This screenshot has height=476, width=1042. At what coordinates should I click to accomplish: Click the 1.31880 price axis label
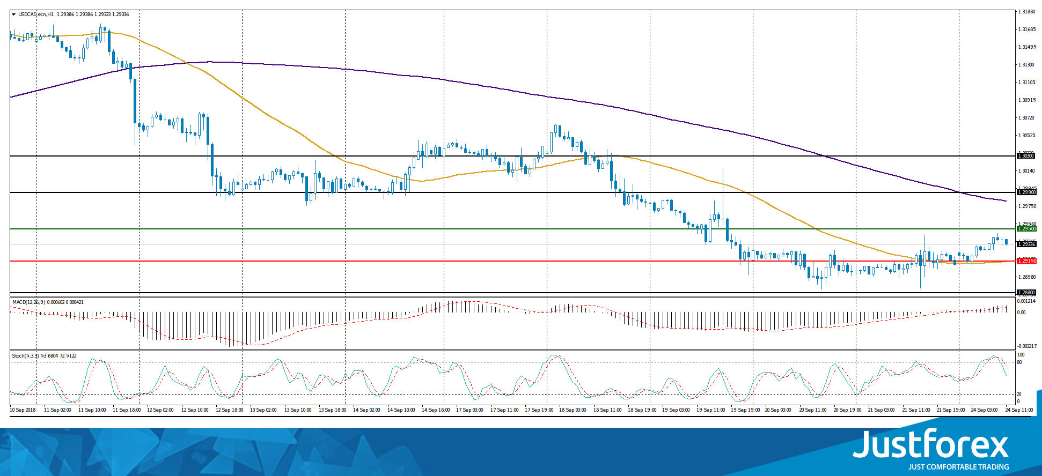click(x=1027, y=11)
